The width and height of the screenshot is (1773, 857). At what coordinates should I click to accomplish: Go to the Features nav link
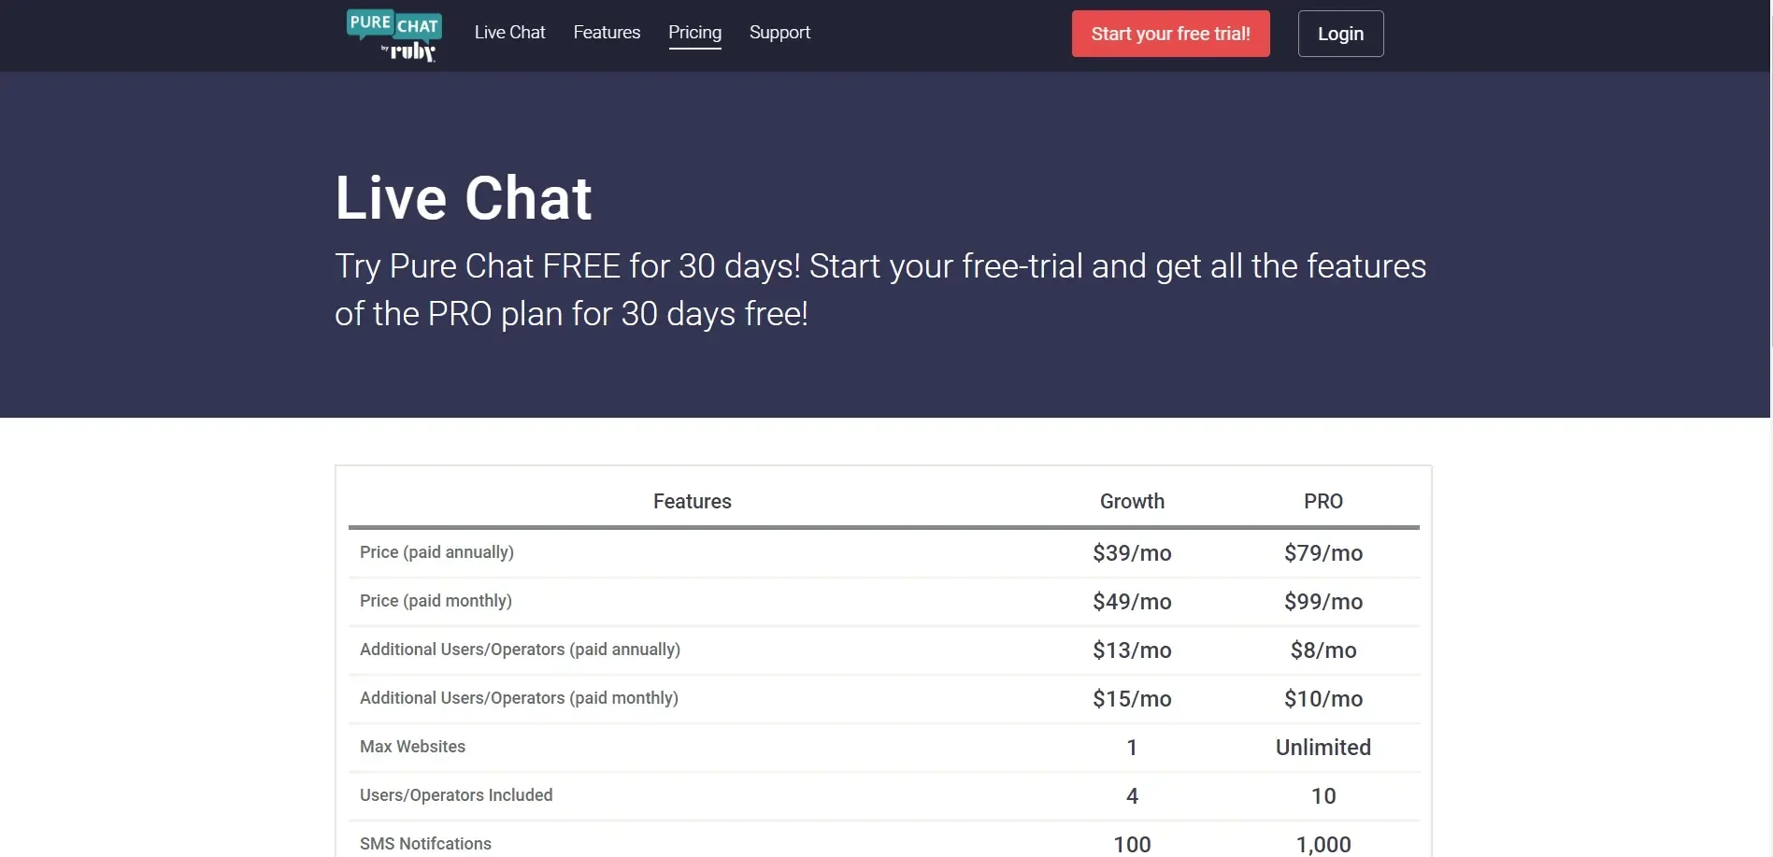tap(607, 33)
